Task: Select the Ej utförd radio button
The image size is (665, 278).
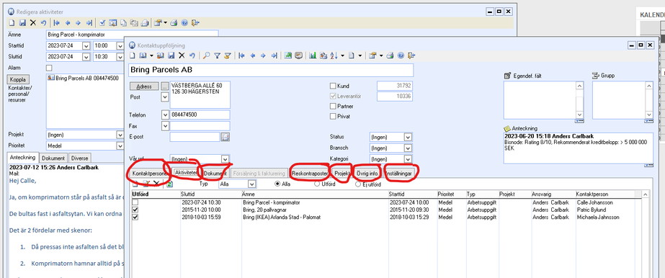Action: (x=358, y=184)
